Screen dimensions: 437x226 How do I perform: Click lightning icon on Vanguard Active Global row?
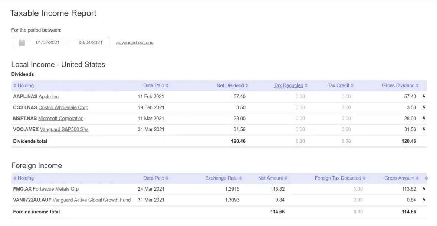click(x=424, y=200)
